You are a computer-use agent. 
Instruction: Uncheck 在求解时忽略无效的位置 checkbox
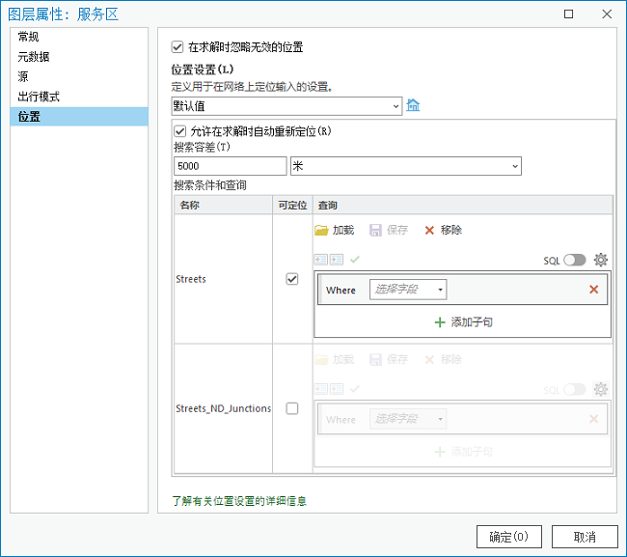click(x=177, y=46)
